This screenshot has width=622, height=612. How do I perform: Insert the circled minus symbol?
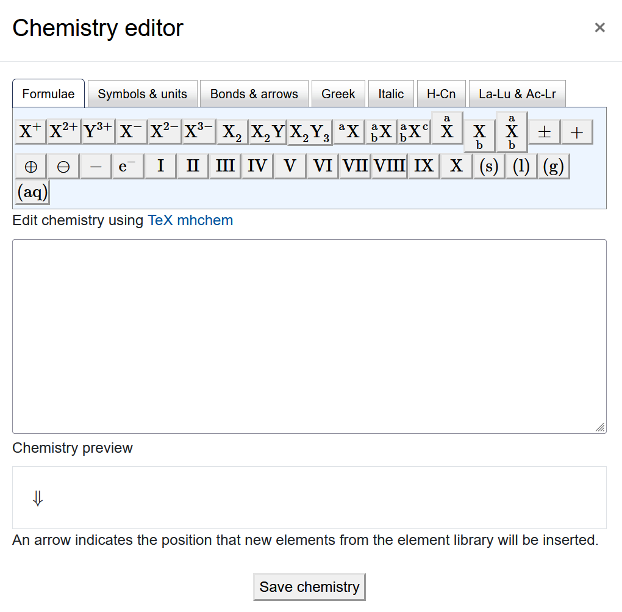point(63,165)
